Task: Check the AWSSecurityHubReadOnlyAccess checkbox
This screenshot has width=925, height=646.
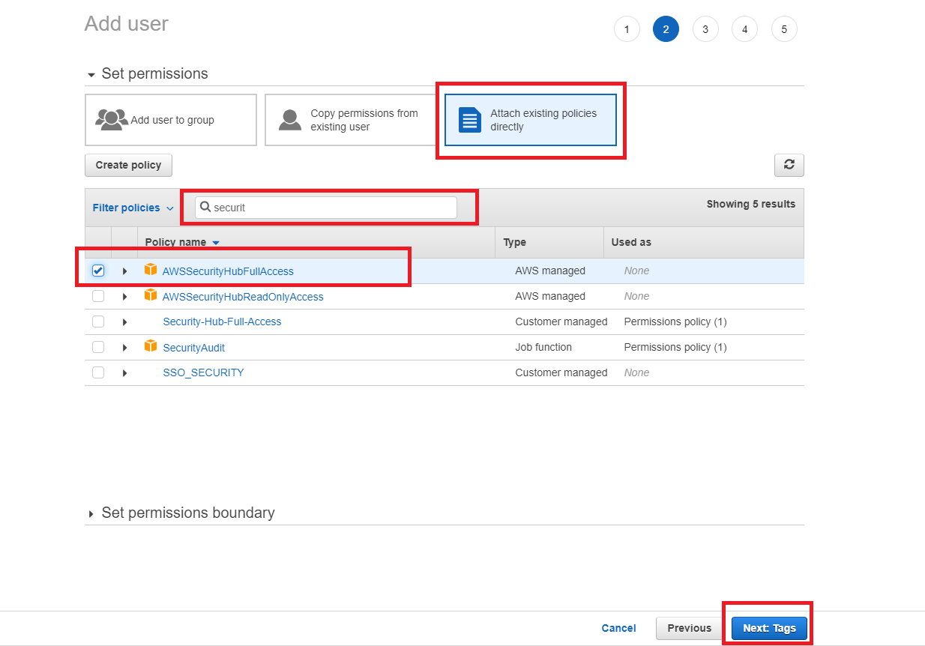Action: 98,296
